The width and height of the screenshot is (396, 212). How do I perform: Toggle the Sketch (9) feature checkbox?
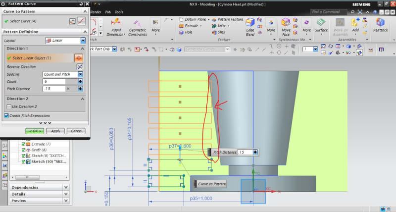coord(23,156)
